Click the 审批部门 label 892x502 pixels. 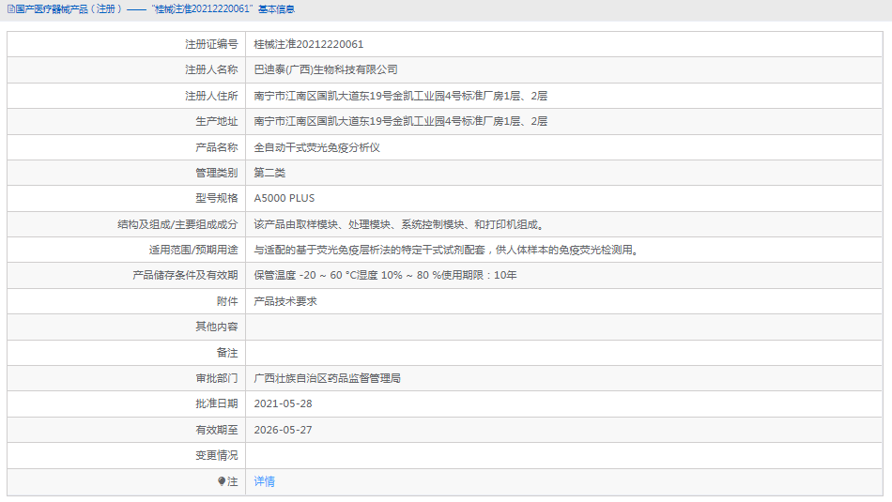217,379
